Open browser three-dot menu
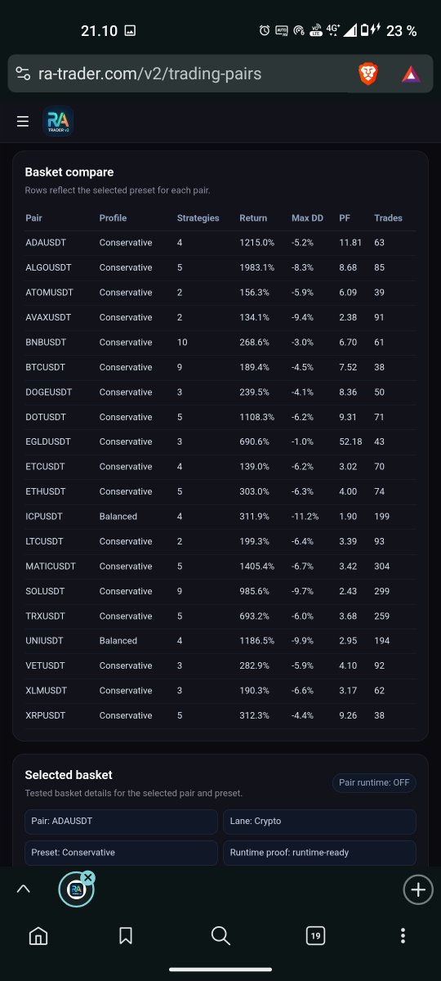 tap(403, 936)
